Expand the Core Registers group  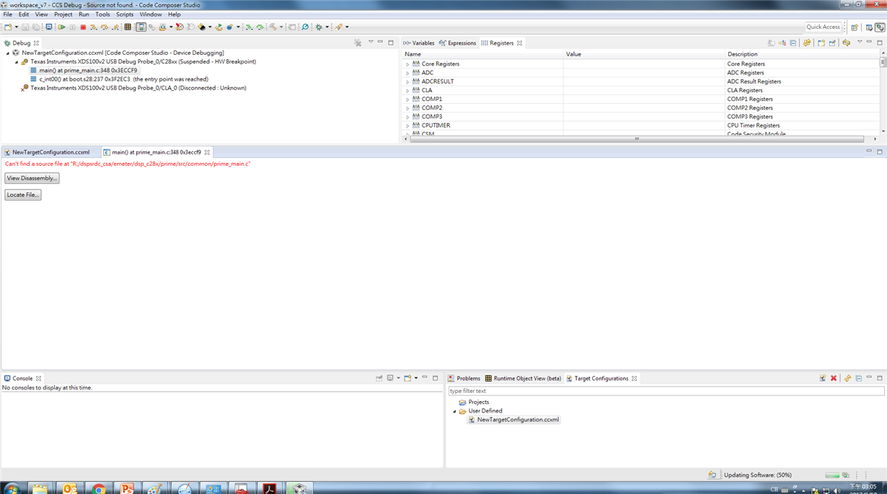pos(407,64)
